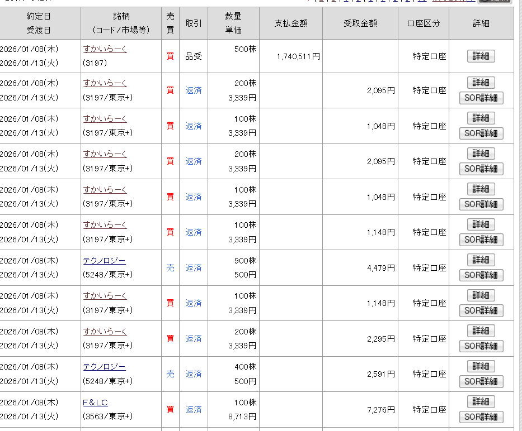Click 返済 link in the 2,295円 row
Image resolution: width=522 pixels, height=431 pixels.
point(194,339)
